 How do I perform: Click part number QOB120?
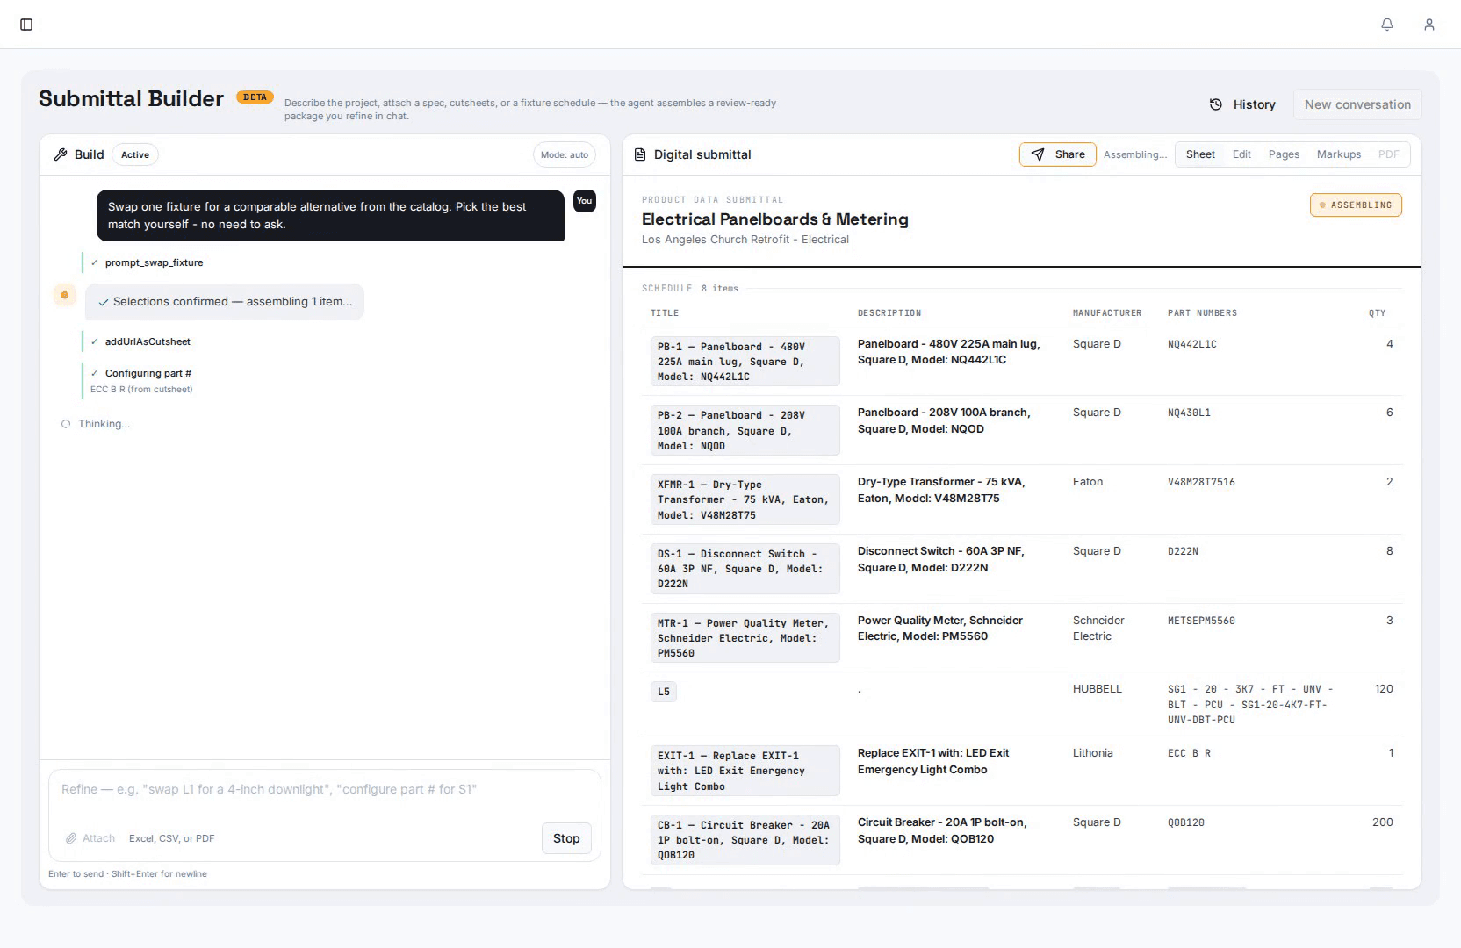click(1186, 822)
